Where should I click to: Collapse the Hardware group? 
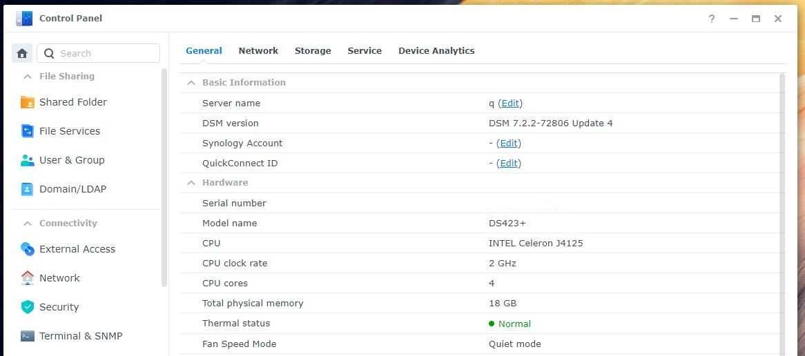pos(191,183)
